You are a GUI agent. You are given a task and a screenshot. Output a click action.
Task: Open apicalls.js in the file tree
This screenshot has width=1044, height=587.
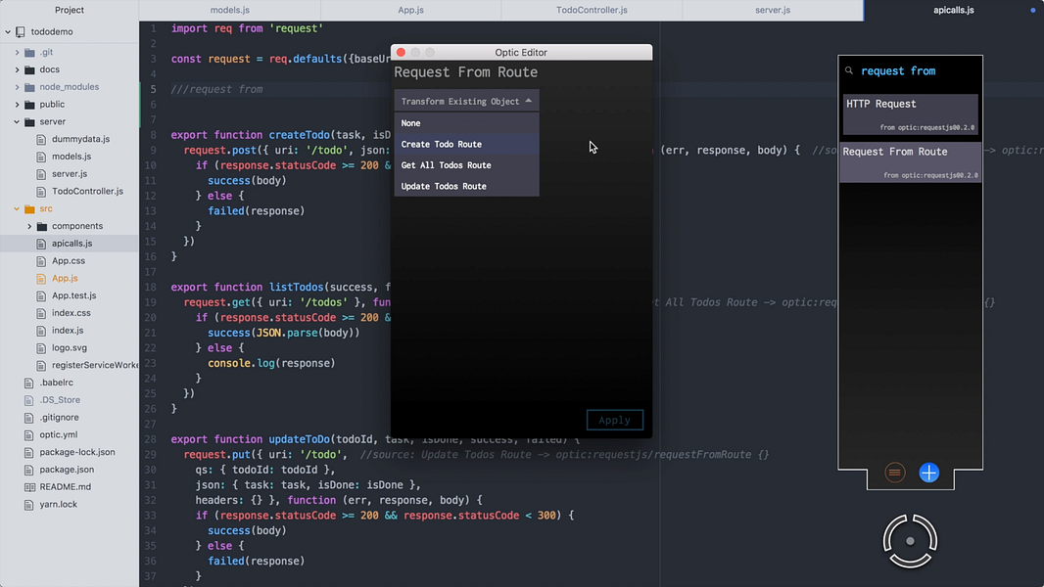click(70, 244)
